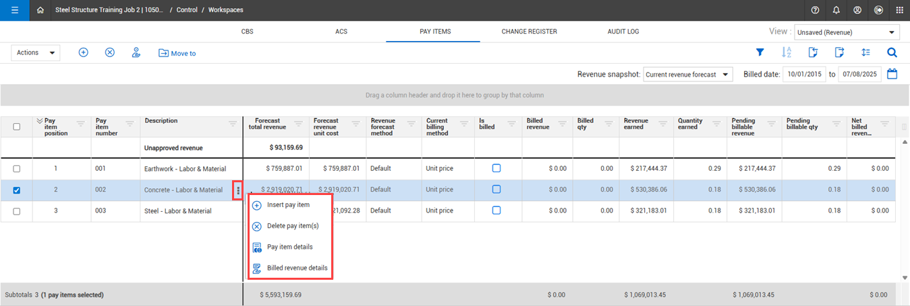This screenshot has width=910, height=306.
Task: Click the filter funnel icon in toolbar
Action: coord(760,52)
